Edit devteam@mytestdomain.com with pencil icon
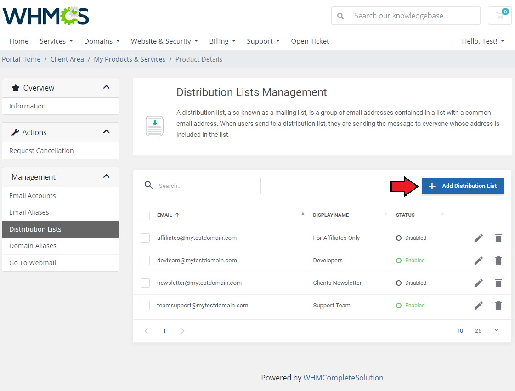 pyautogui.click(x=479, y=261)
